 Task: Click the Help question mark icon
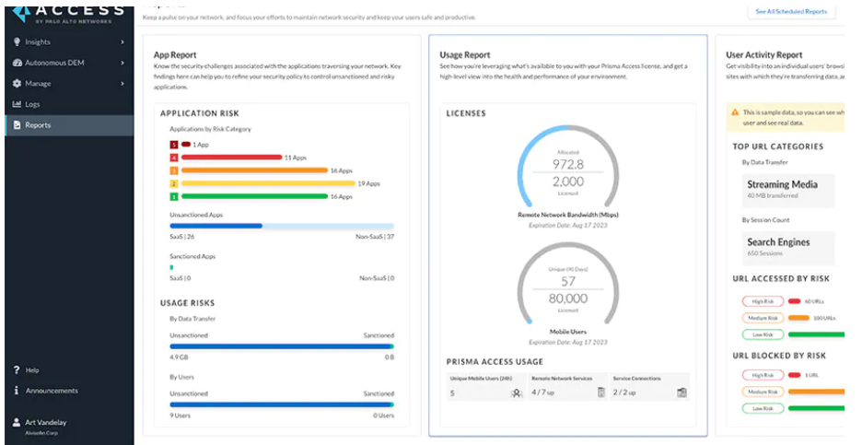tap(17, 369)
